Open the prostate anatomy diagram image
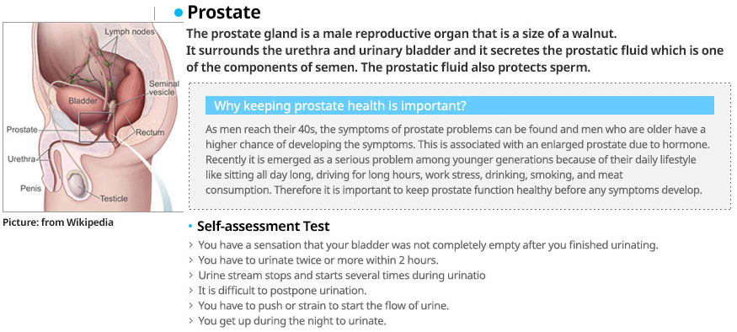This screenshot has height=332, width=737. (93, 117)
